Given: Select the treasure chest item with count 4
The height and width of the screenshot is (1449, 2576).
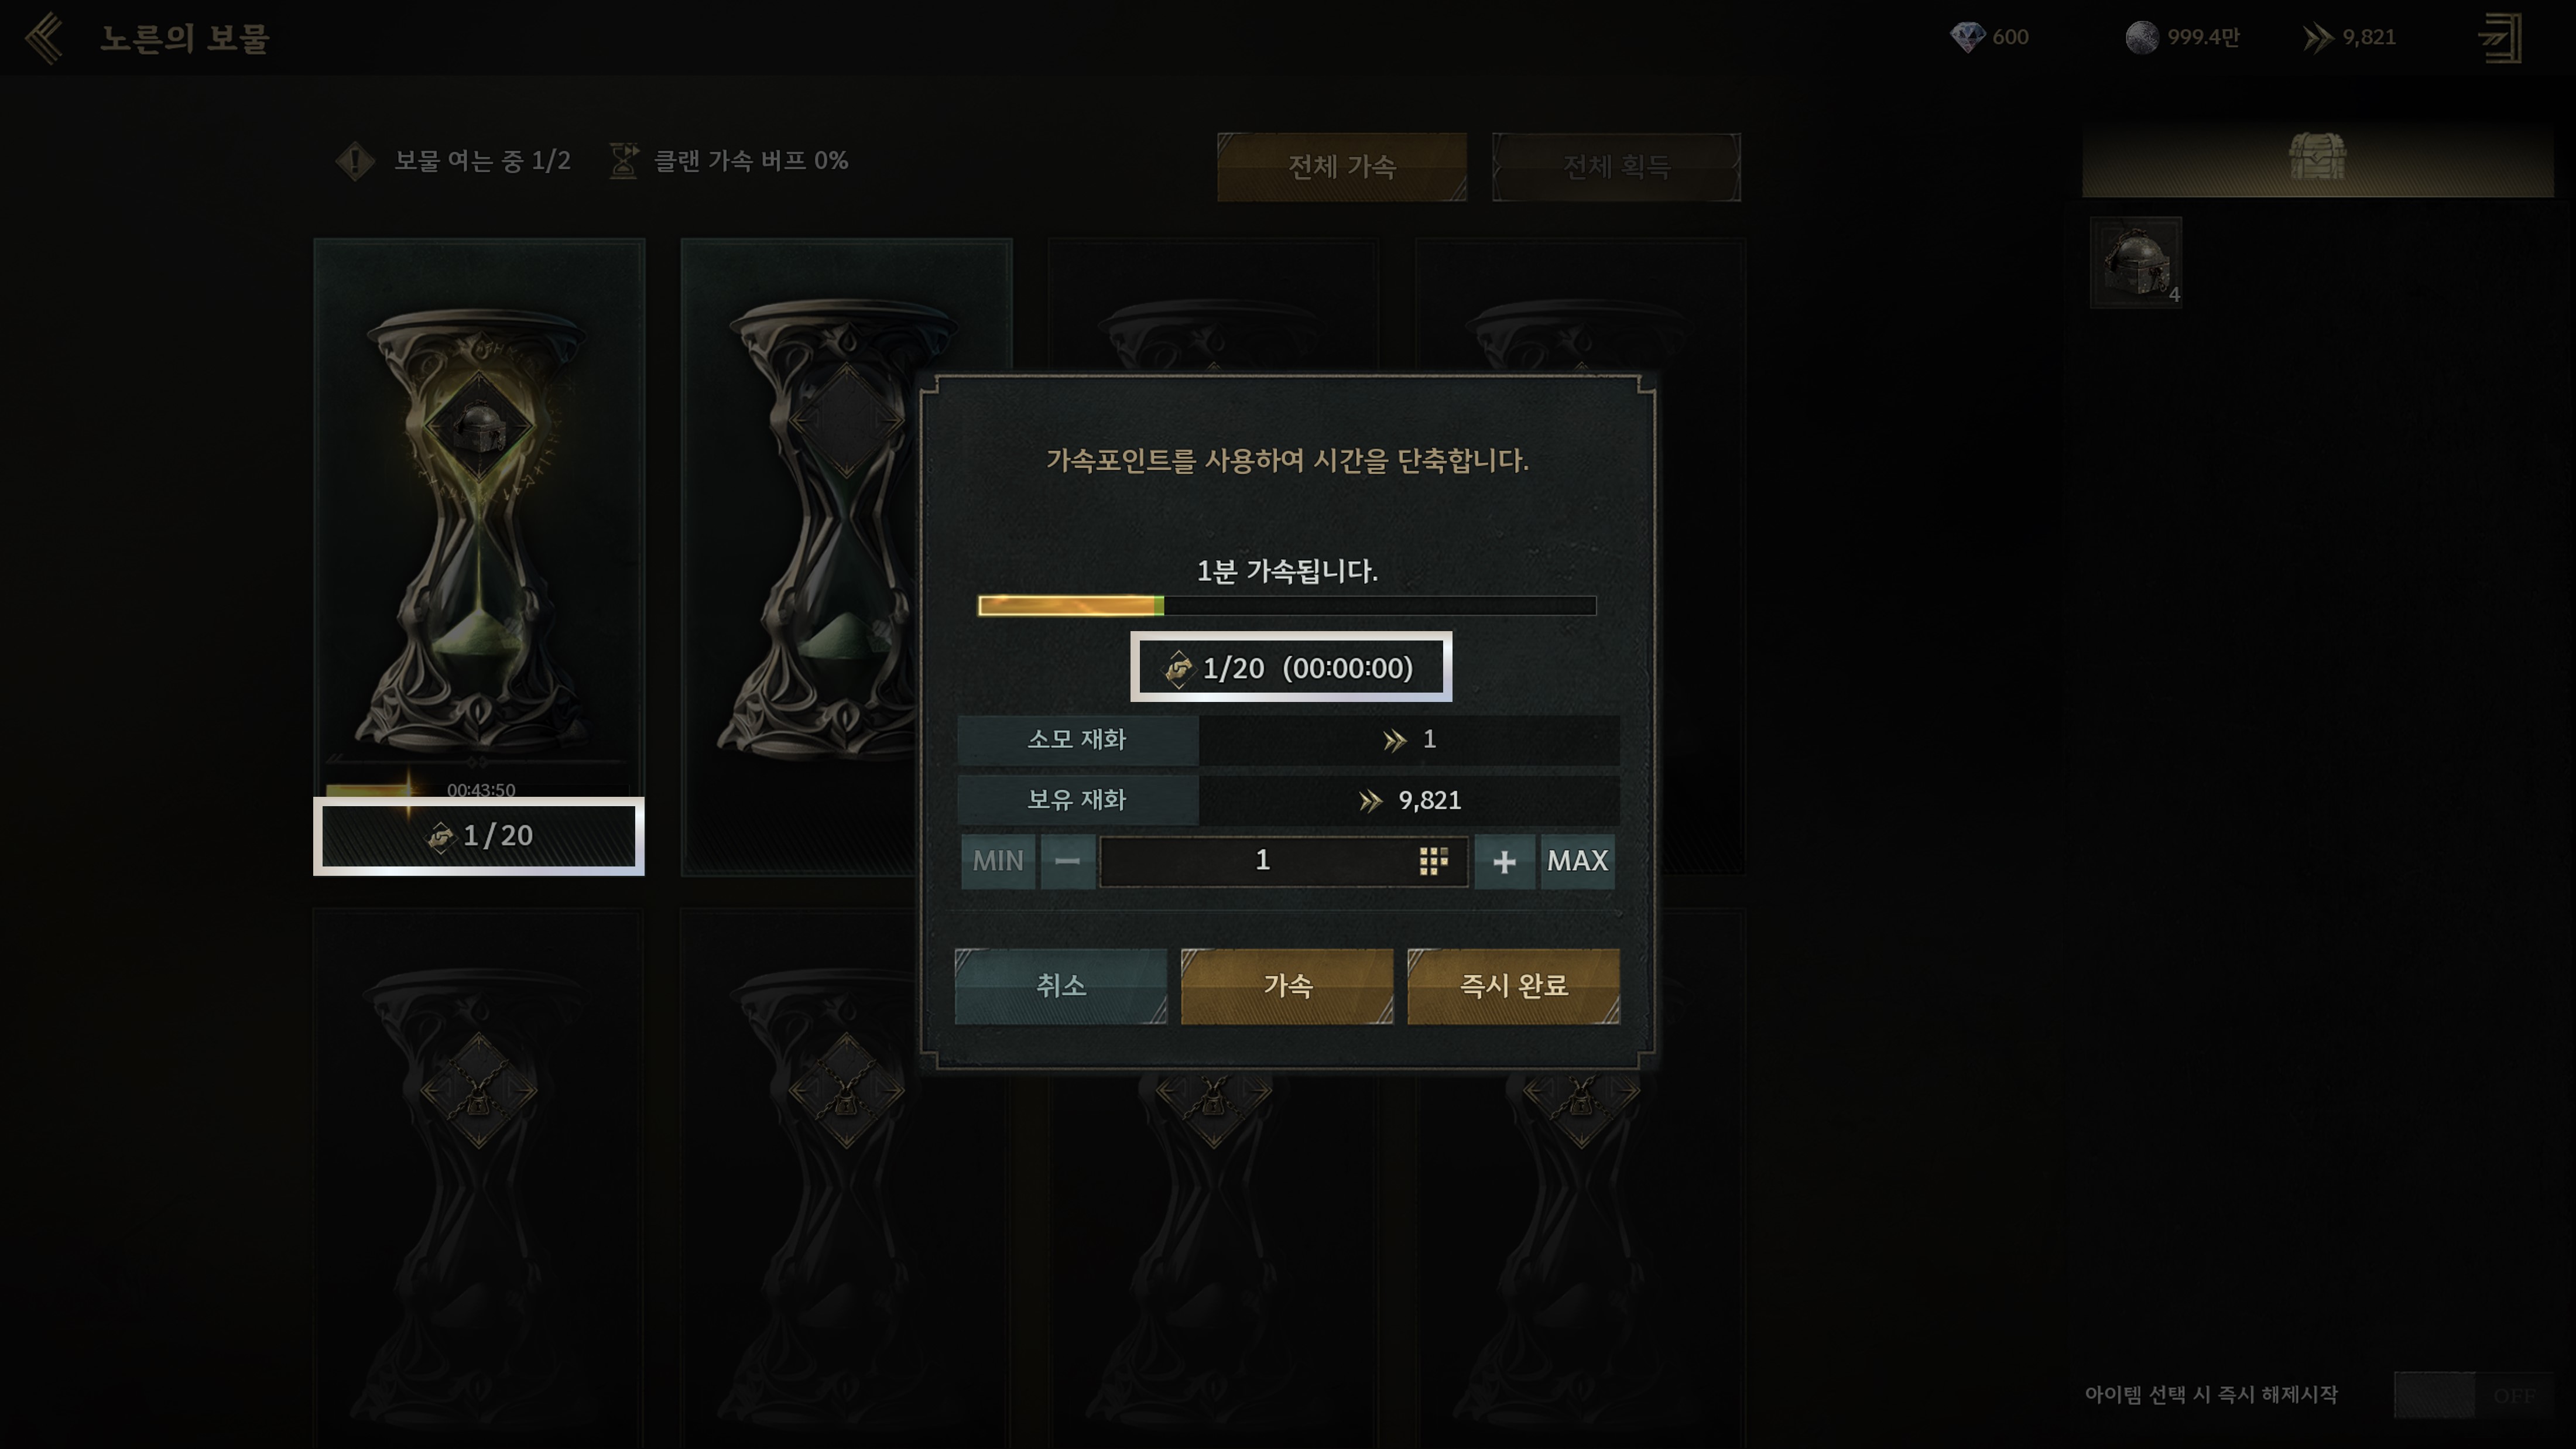Looking at the screenshot, I should pos(2136,262).
